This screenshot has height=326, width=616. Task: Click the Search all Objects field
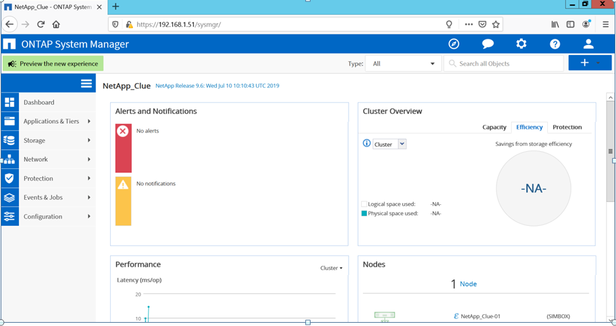(504, 63)
